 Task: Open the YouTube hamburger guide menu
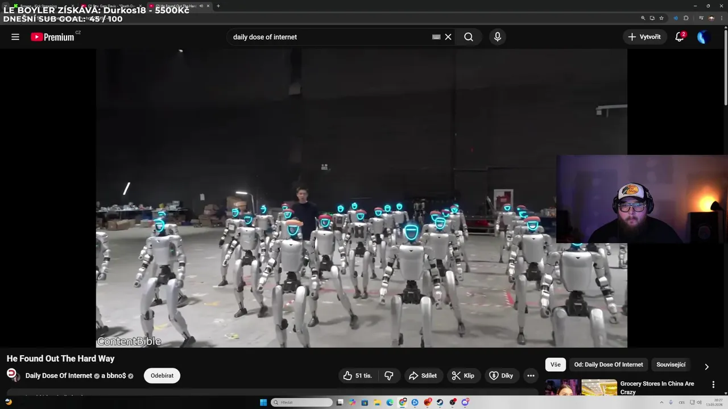click(15, 37)
